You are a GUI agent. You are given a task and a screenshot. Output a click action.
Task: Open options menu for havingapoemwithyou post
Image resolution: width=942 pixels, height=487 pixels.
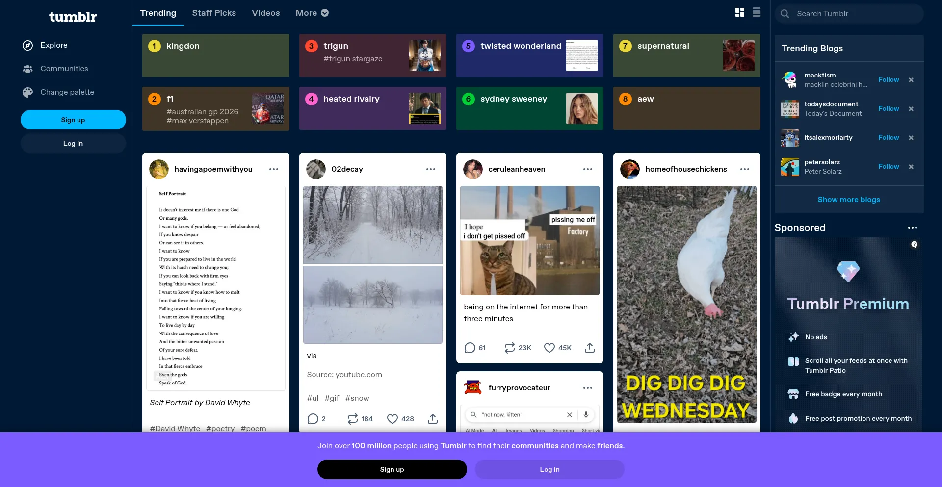(274, 169)
